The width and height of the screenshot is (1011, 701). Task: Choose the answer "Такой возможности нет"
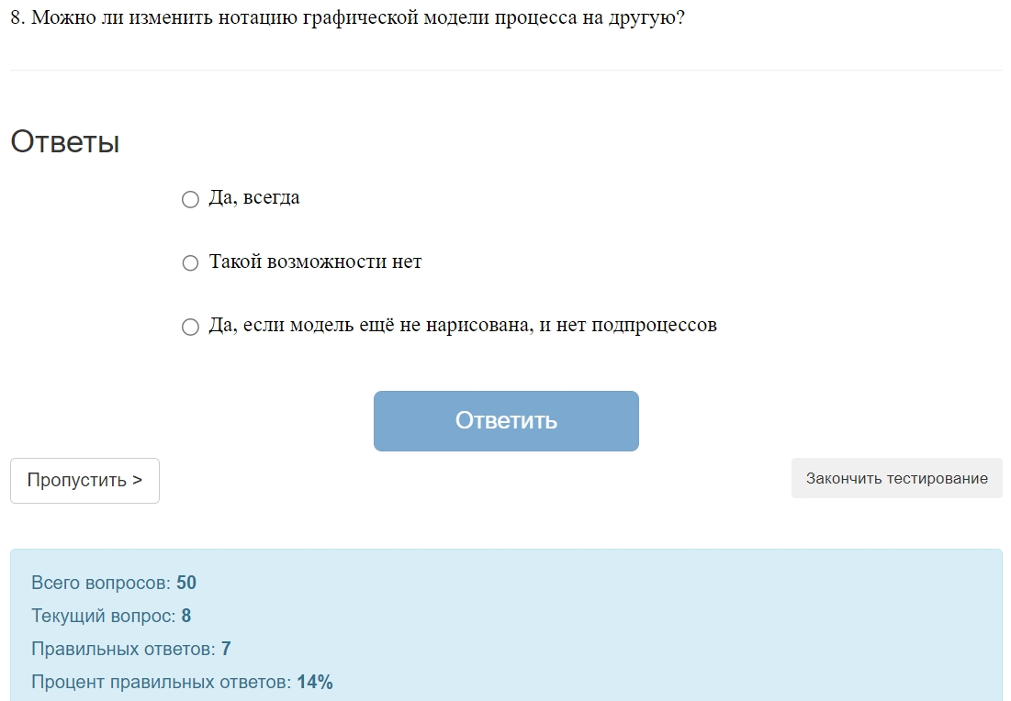tap(190, 262)
